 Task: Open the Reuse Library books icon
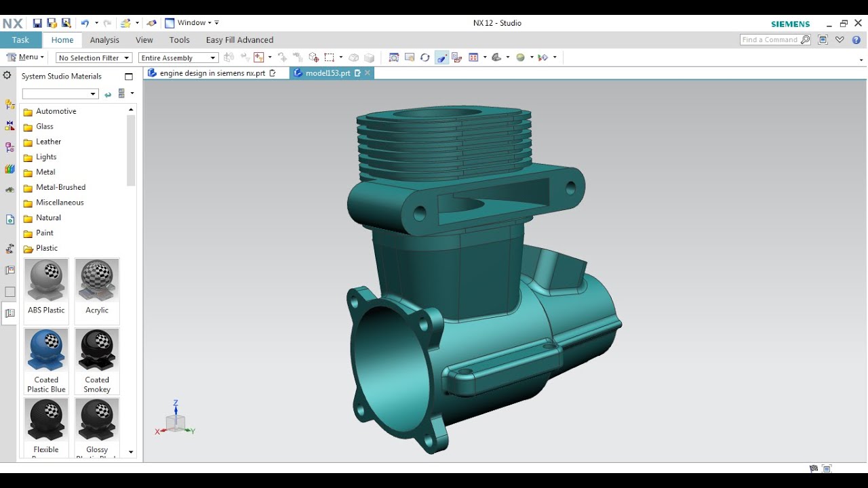9,169
